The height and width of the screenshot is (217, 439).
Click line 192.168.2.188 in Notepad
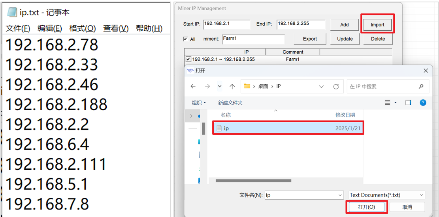[x=56, y=104]
